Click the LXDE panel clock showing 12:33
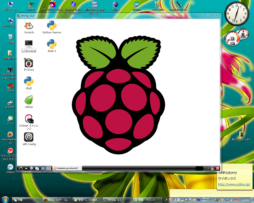Viewport: 254px width, 203px height. click(x=206, y=169)
